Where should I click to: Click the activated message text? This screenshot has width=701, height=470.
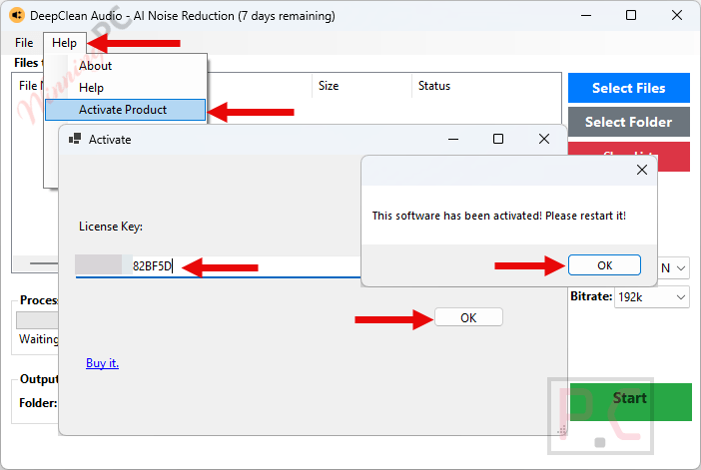coord(499,216)
